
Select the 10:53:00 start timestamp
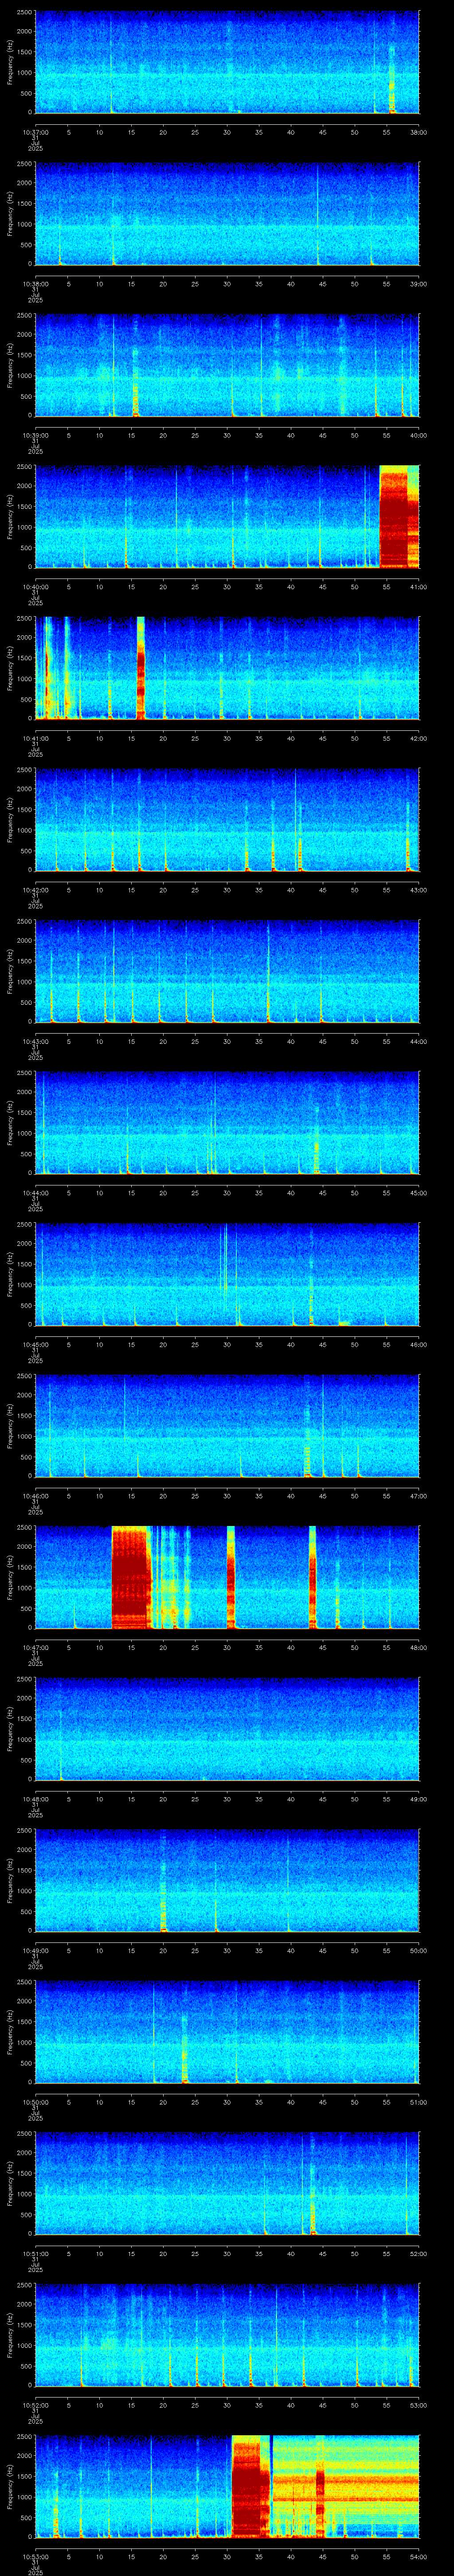(35, 2556)
